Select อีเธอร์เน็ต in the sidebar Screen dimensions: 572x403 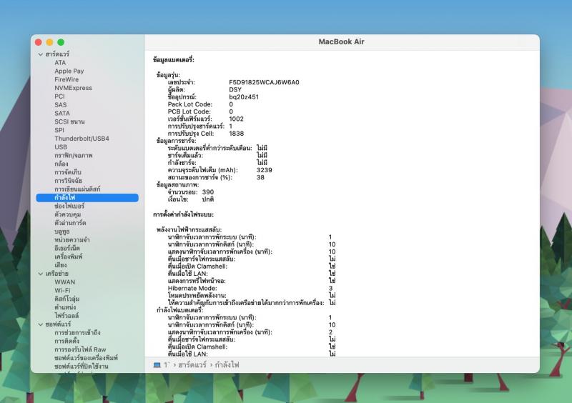[x=66, y=248]
